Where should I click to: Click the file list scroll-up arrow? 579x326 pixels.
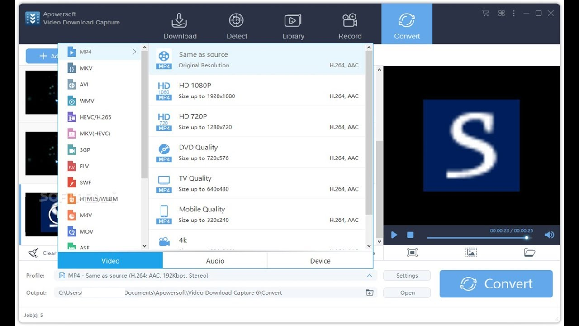coord(380,70)
